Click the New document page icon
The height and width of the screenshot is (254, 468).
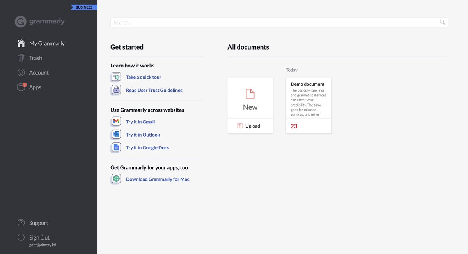coord(250,94)
